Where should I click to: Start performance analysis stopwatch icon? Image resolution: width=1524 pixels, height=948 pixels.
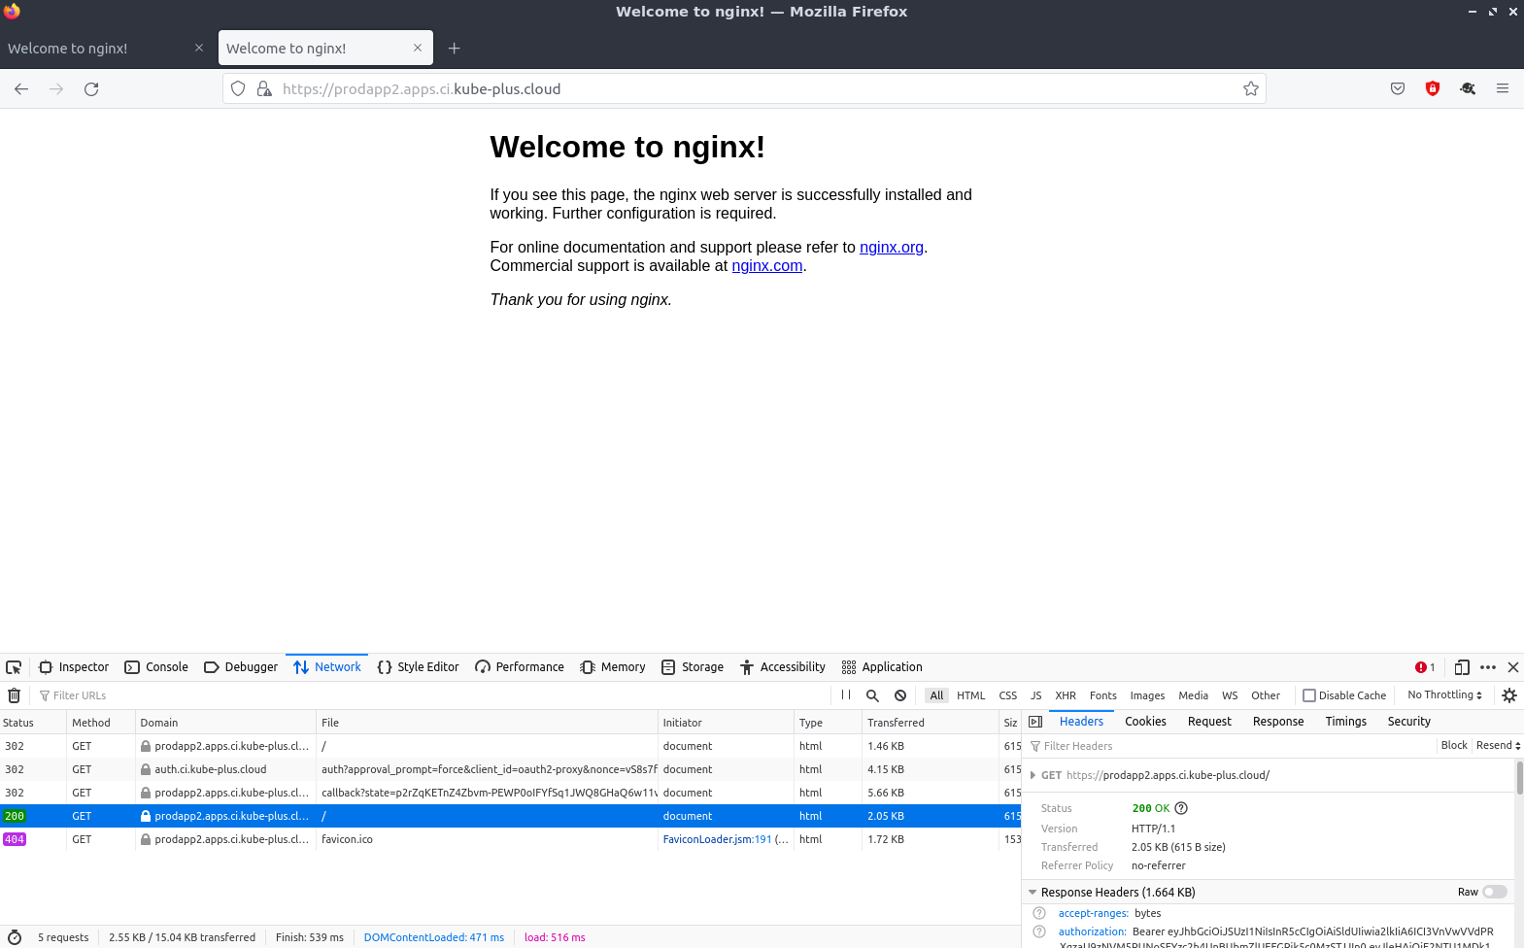pos(14,937)
